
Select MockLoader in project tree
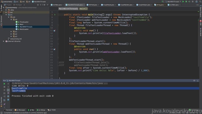click(24, 29)
